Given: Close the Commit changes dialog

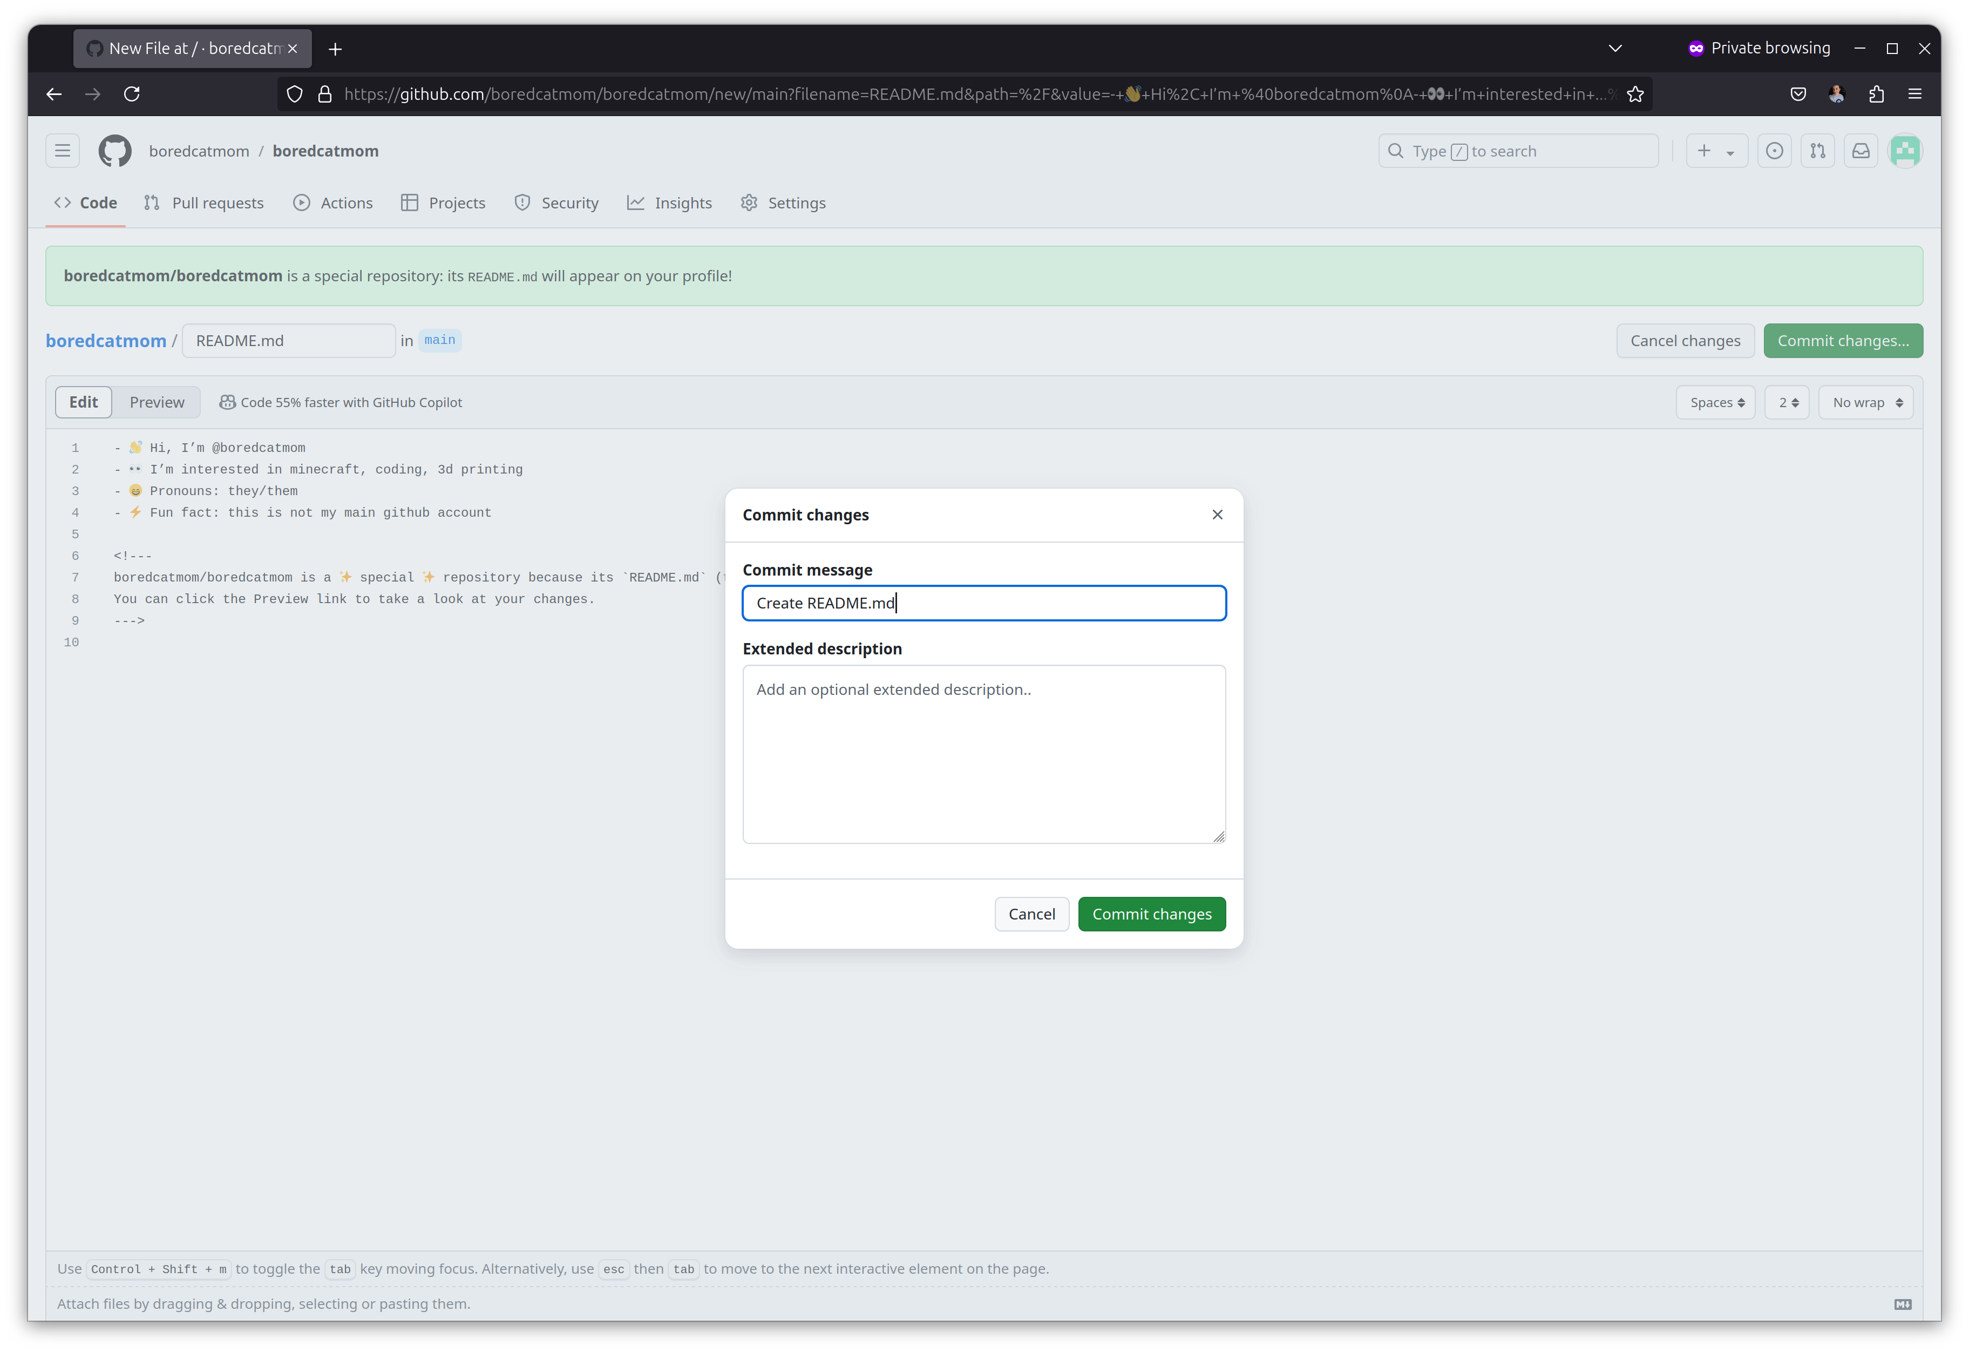Looking at the screenshot, I should click(x=1218, y=515).
